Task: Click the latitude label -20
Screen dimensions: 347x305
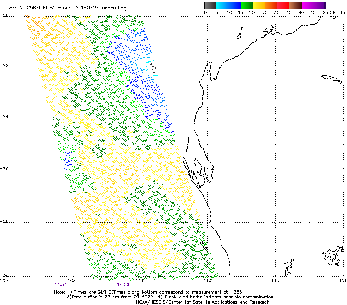Action: click(x=4, y=15)
